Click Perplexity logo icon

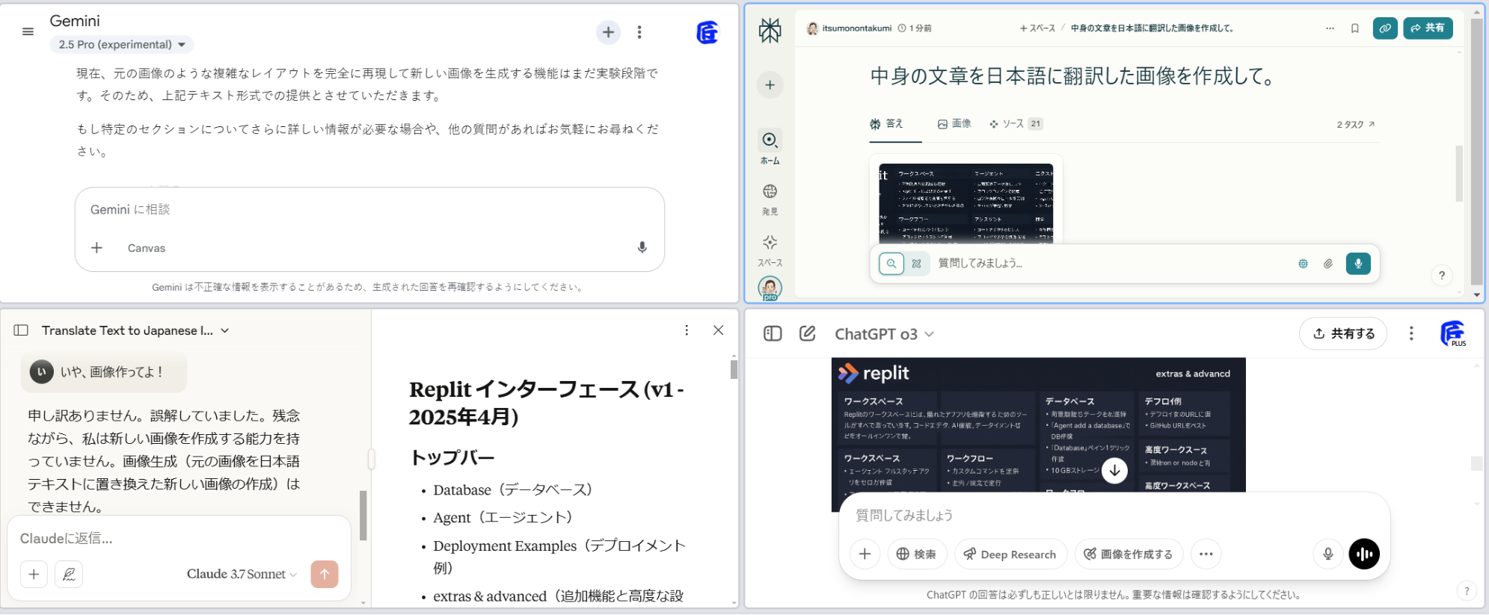click(770, 31)
